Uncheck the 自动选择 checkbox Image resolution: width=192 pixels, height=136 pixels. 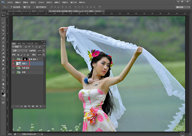click(x=11, y=7)
